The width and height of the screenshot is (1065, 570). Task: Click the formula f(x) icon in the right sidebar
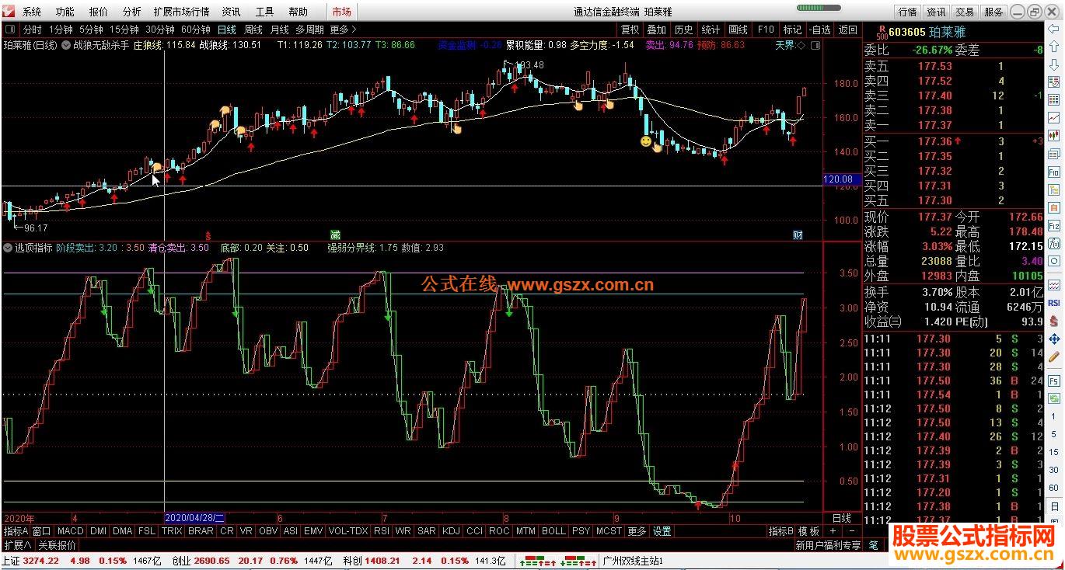point(1054,243)
